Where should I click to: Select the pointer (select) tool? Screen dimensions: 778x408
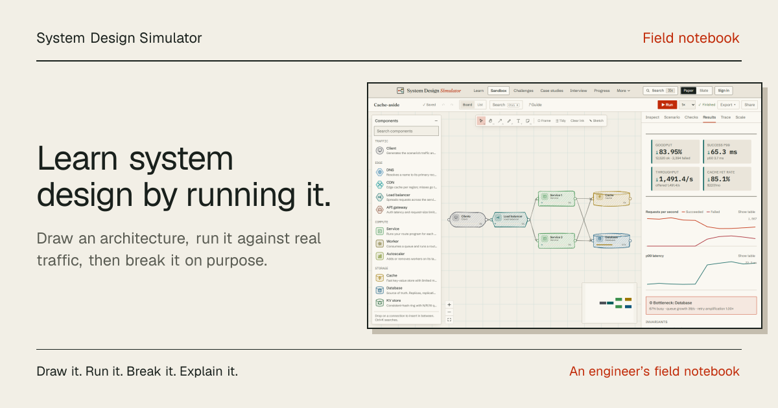click(481, 120)
